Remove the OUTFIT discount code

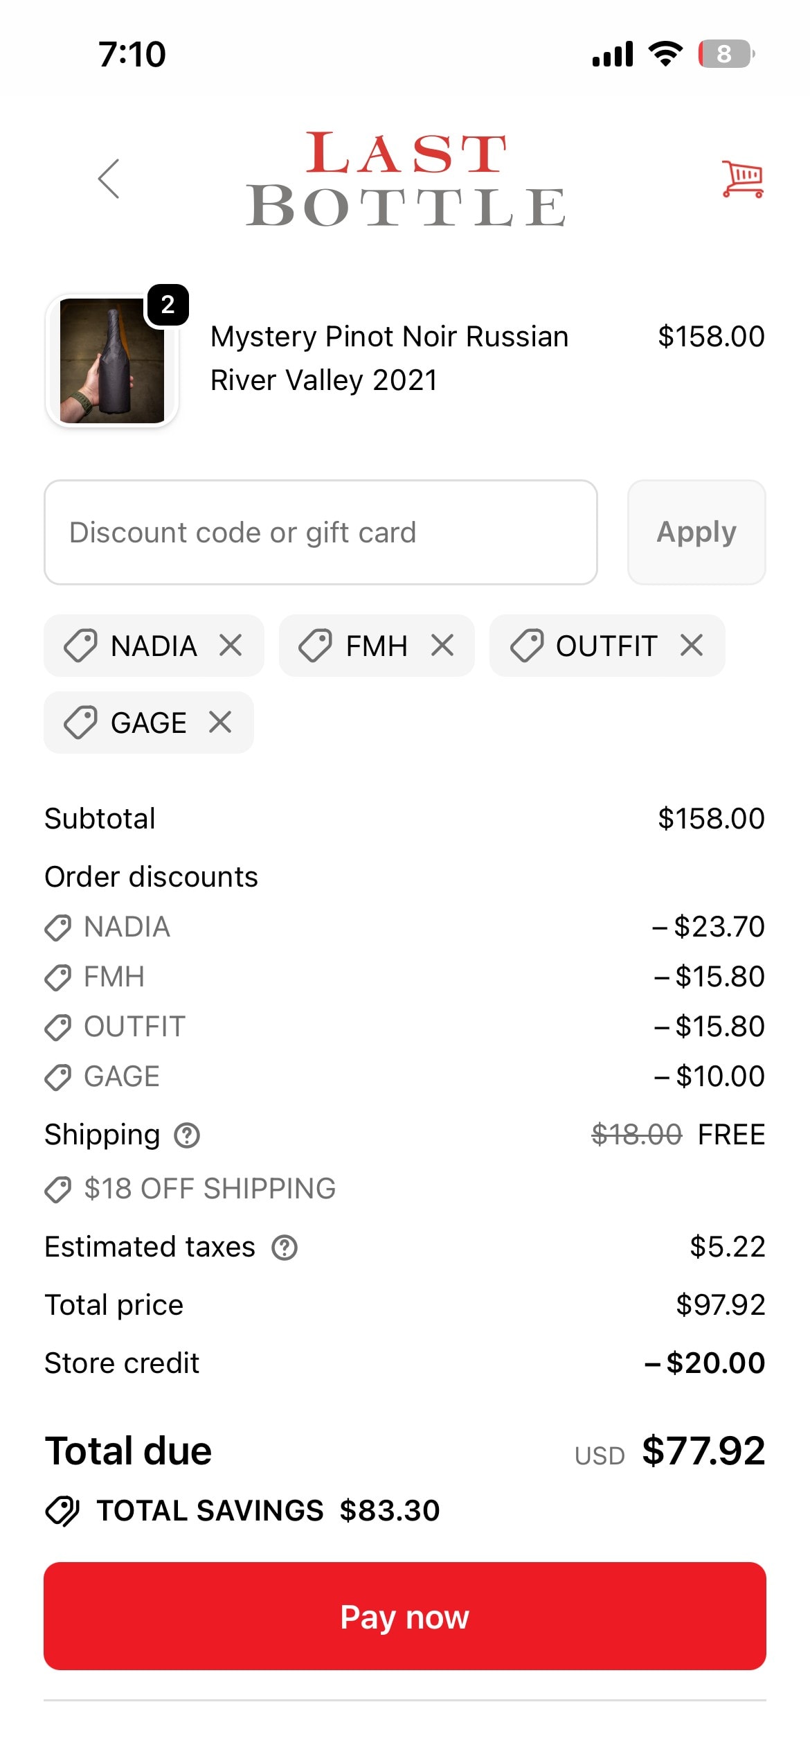coord(692,646)
